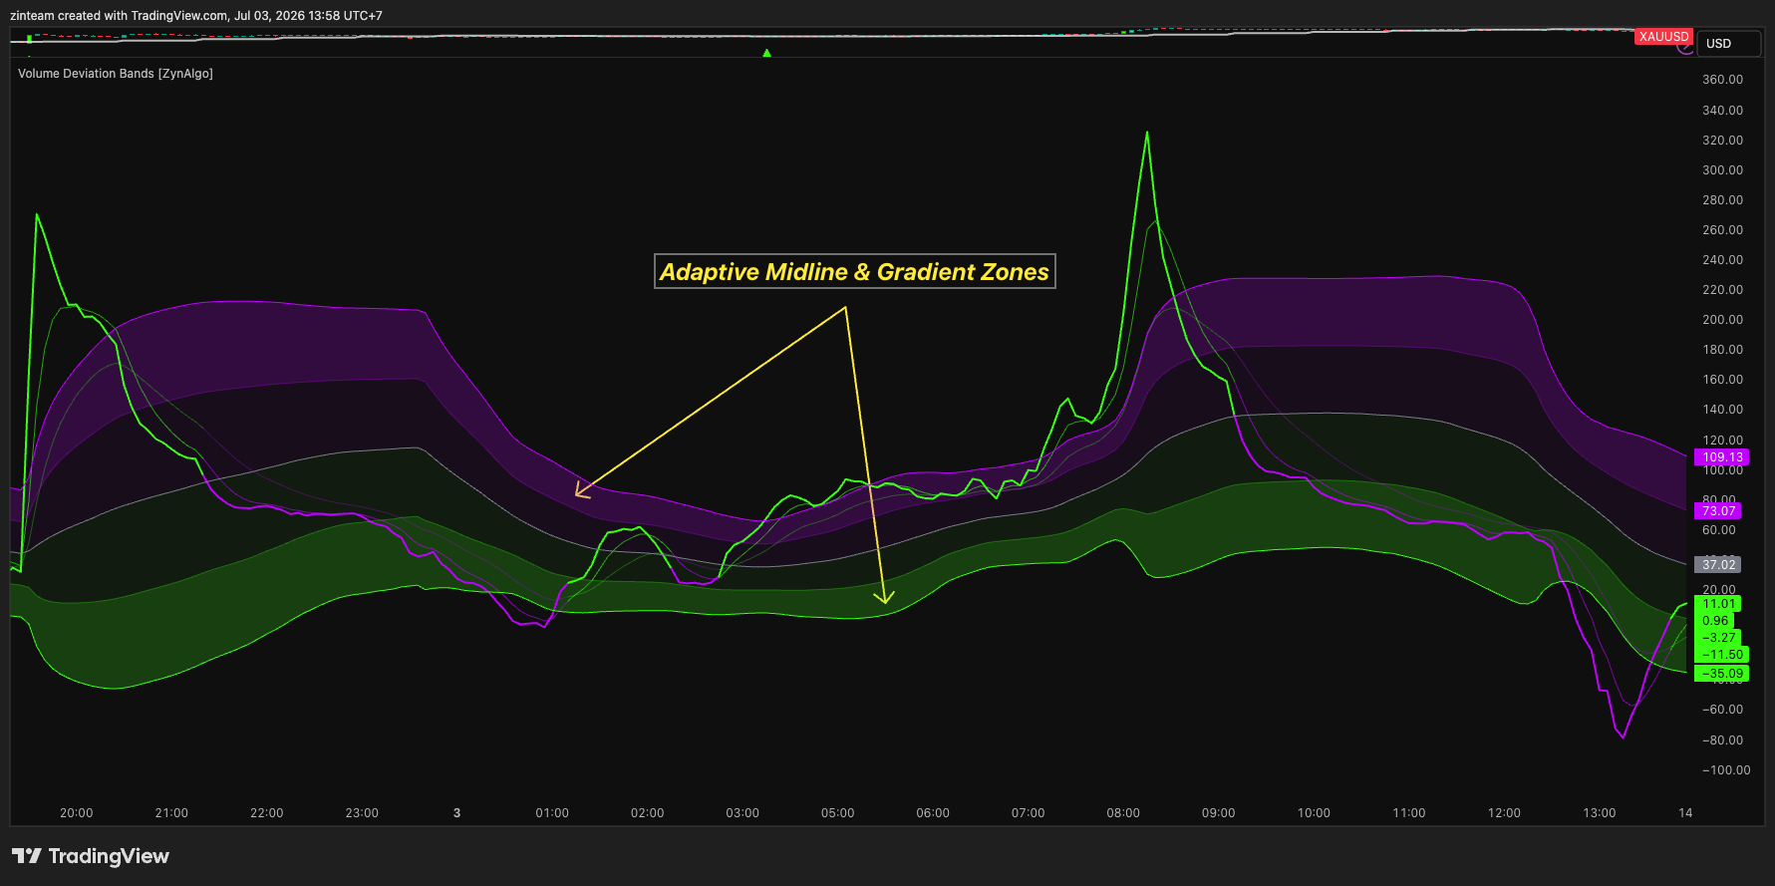The image size is (1775, 886).
Task: Click the green 11.01 value label
Action: pos(1718,604)
